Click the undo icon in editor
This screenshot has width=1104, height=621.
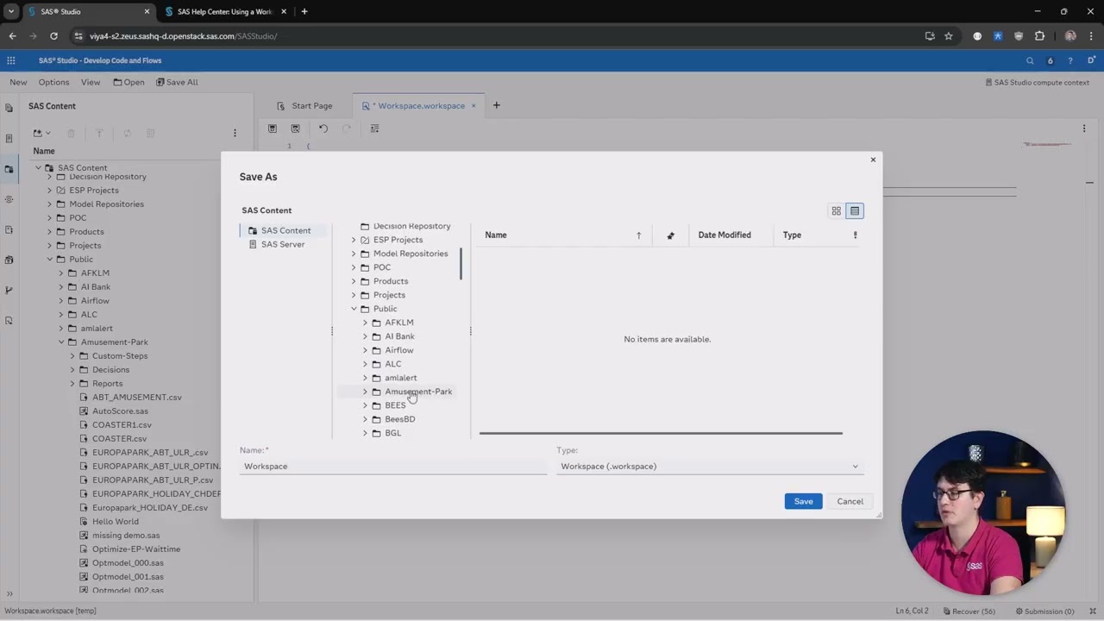pos(323,129)
